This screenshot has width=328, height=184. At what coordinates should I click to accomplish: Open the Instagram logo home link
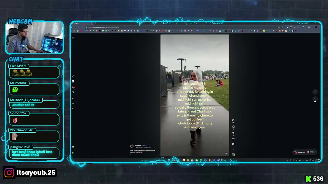(73, 38)
